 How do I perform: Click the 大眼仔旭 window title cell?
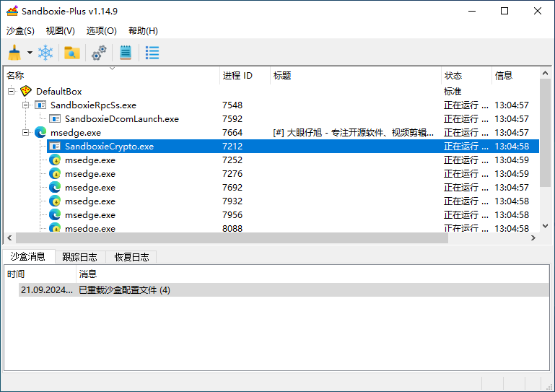pyautogui.click(x=353, y=132)
